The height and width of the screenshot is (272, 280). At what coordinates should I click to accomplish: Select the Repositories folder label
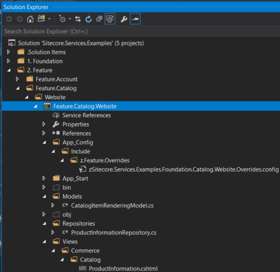pos(79,223)
